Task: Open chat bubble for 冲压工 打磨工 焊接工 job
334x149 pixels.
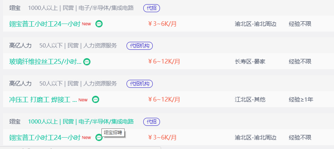Action: point(96,99)
